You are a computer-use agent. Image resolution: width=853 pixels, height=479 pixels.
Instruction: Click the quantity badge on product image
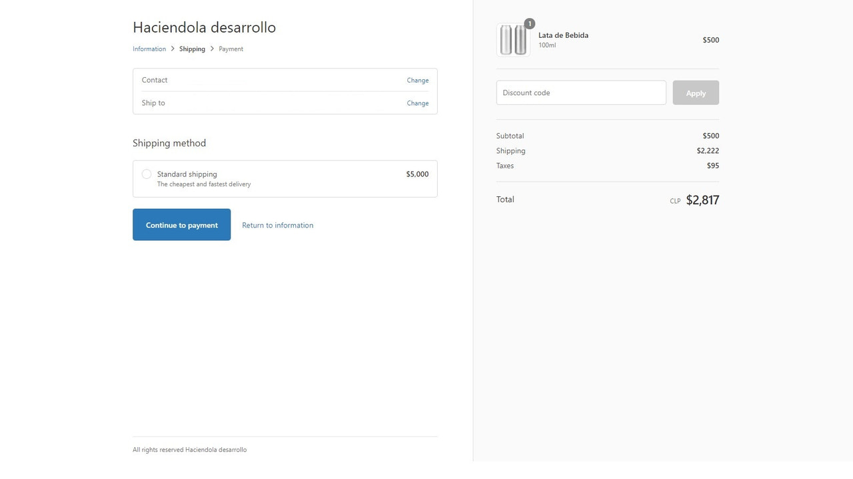(529, 23)
